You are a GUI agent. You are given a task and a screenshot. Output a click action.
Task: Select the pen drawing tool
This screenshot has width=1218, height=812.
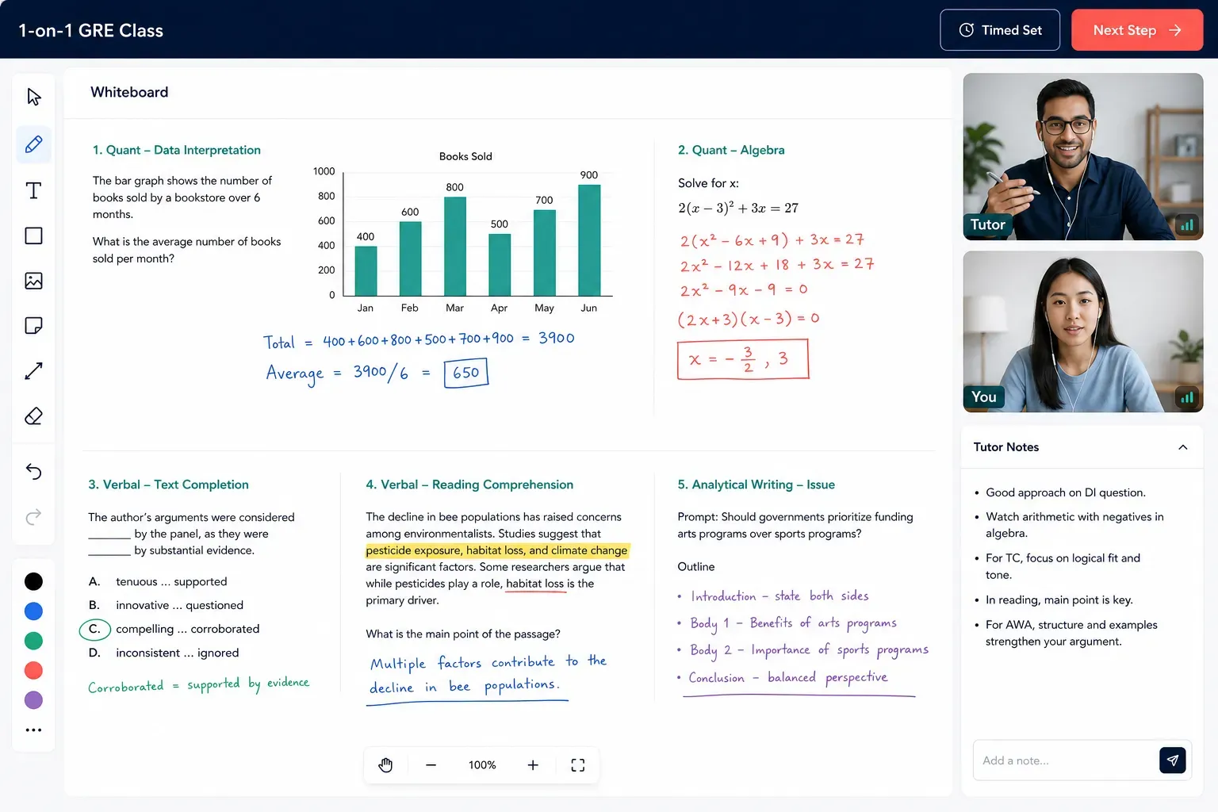[x=33, y=144]
